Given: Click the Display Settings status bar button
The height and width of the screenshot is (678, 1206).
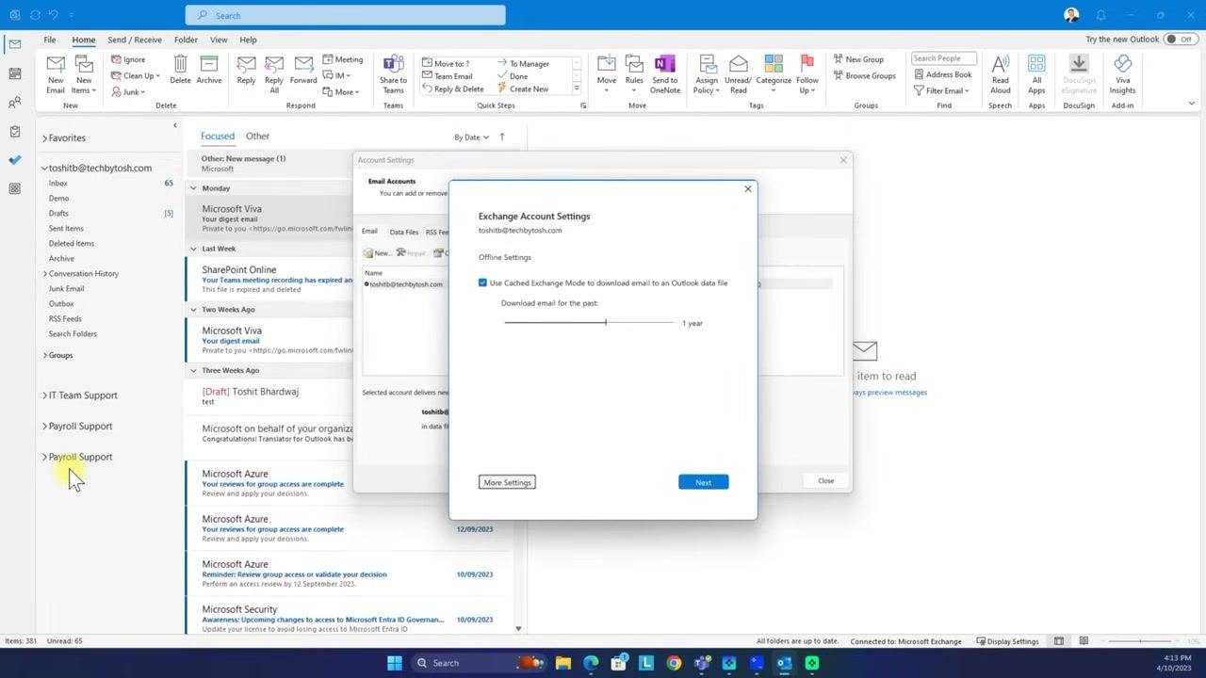Looking at the screenshot, I should 1007,641.
